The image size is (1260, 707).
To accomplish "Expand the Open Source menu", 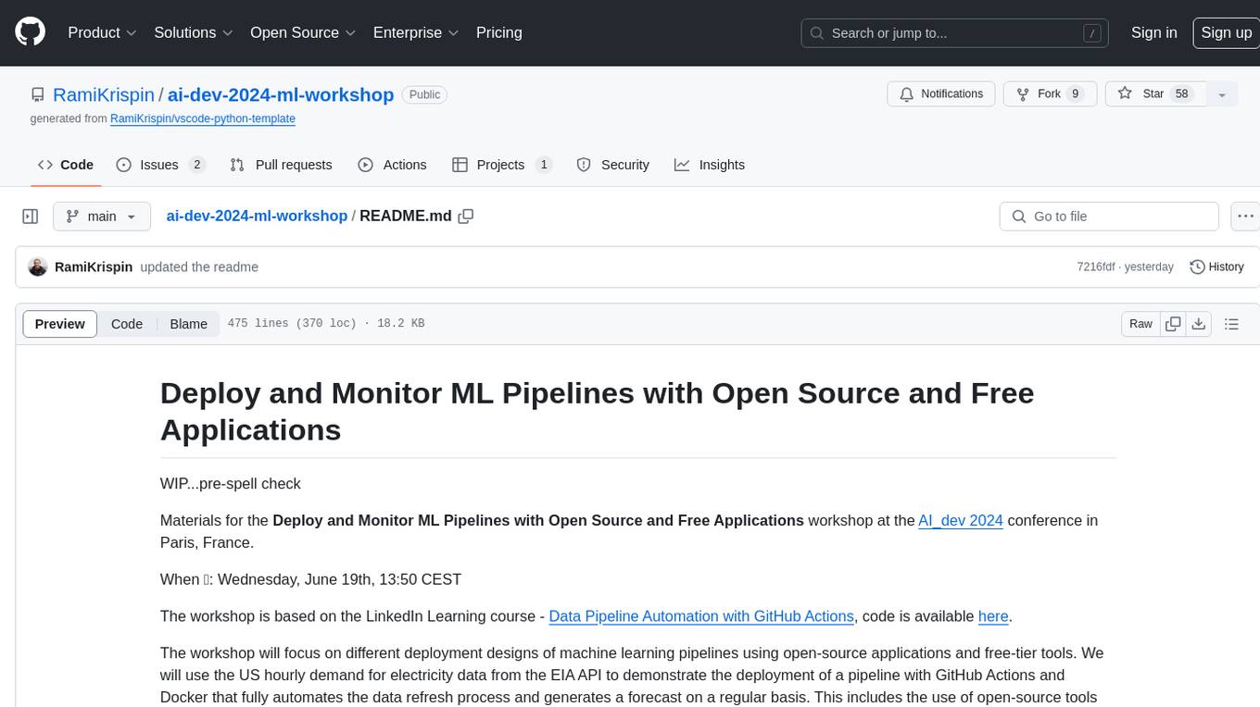I will tap(303, 32).
